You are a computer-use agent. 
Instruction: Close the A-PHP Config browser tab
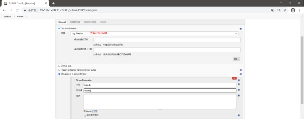click(46, 3)
